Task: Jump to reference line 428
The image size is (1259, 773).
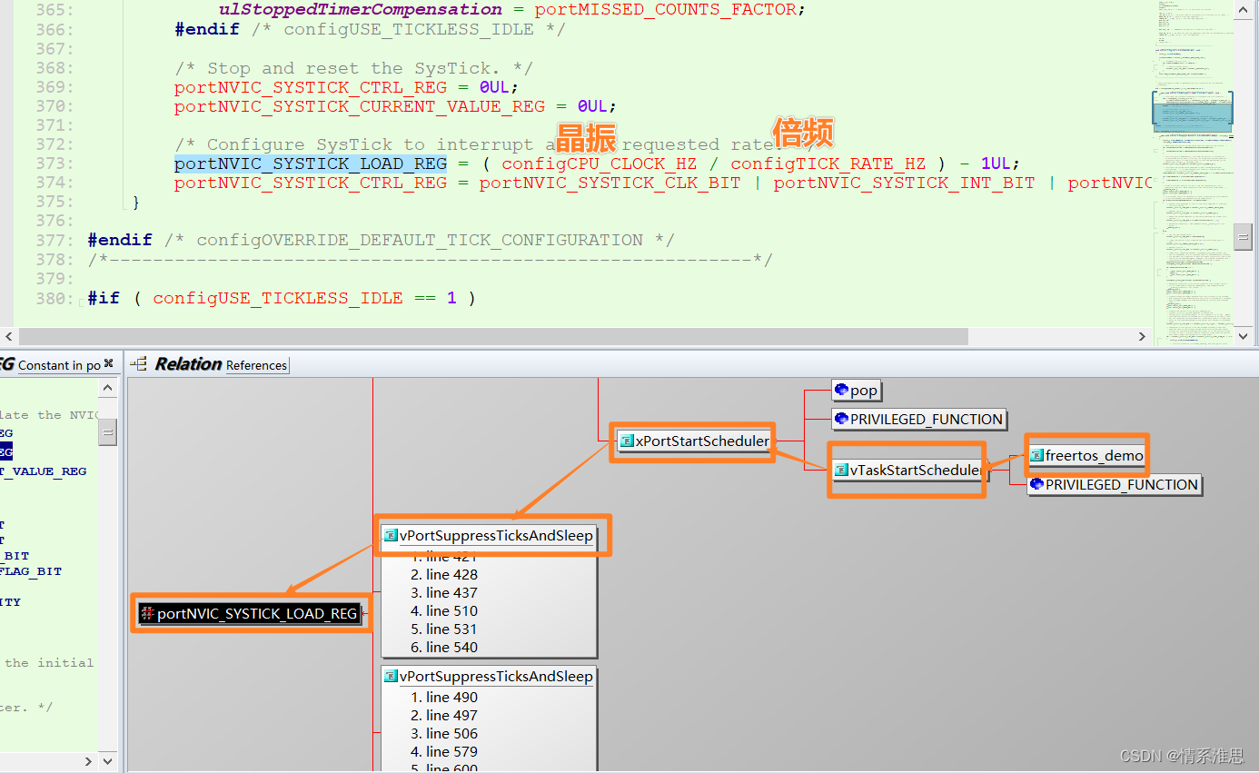Action: tap(443, 575)
